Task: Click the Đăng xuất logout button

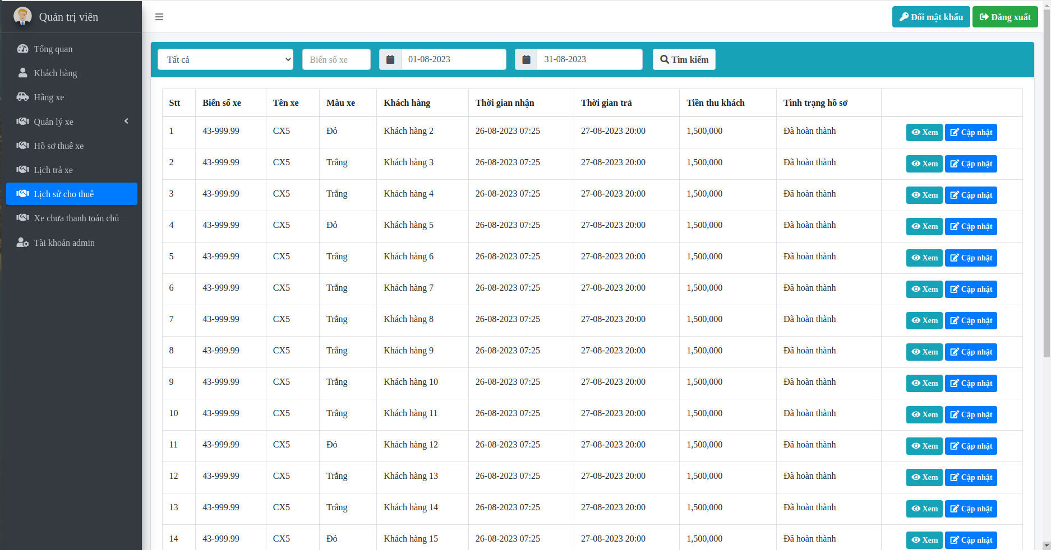Action: click(x=1004, y=17)
